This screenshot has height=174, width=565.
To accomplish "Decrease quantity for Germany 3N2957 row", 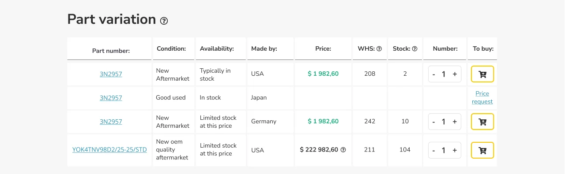I will pyautogui.click(x=434, y=122).
